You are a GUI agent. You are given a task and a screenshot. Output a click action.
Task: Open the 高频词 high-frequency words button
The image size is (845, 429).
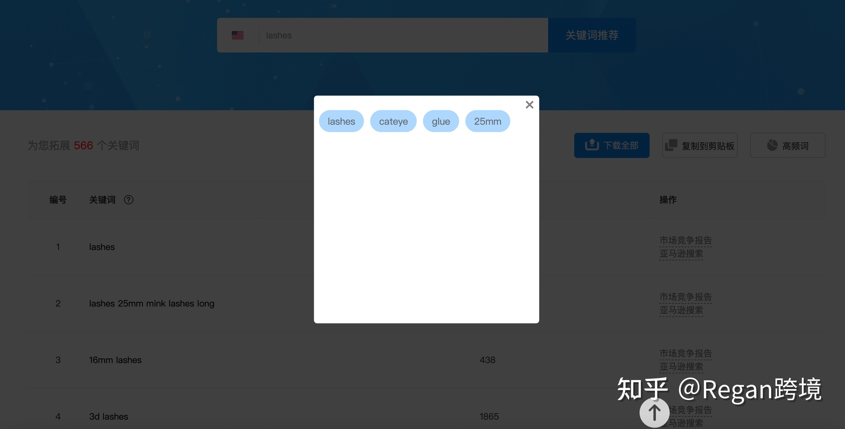[787, 145]
